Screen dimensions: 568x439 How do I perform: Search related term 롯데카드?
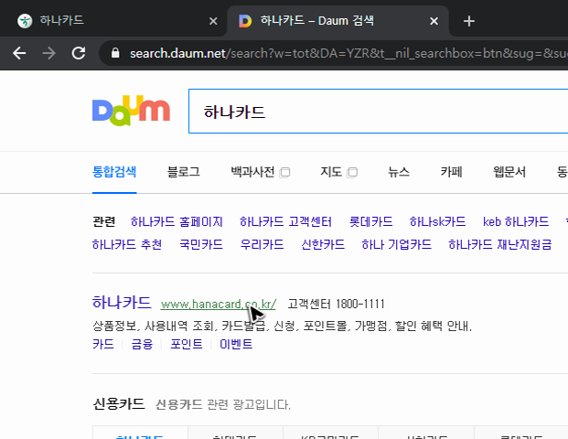coord(370,221)
